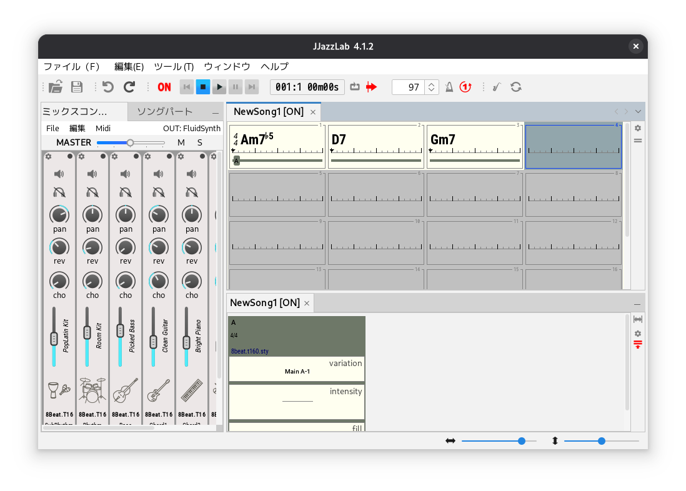Click the Clean Guitar volume fader

(153, 337)
